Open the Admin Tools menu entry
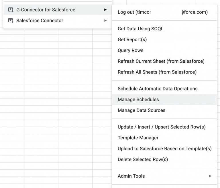 coord(131,176)
